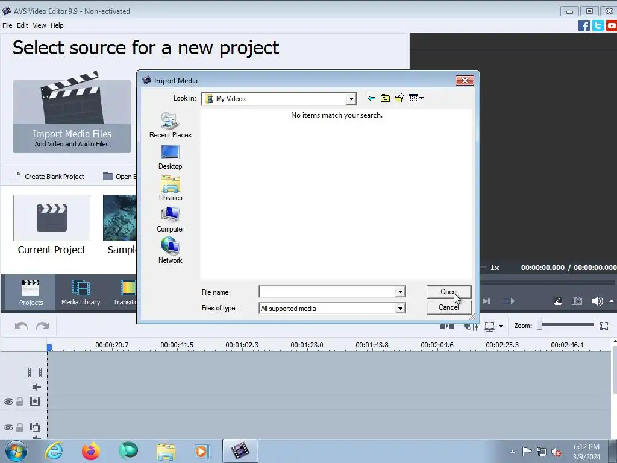The width and height of the screenshot is (617, 463).
Task: Click Open in Import Media dialog
Action: (448, 292)
